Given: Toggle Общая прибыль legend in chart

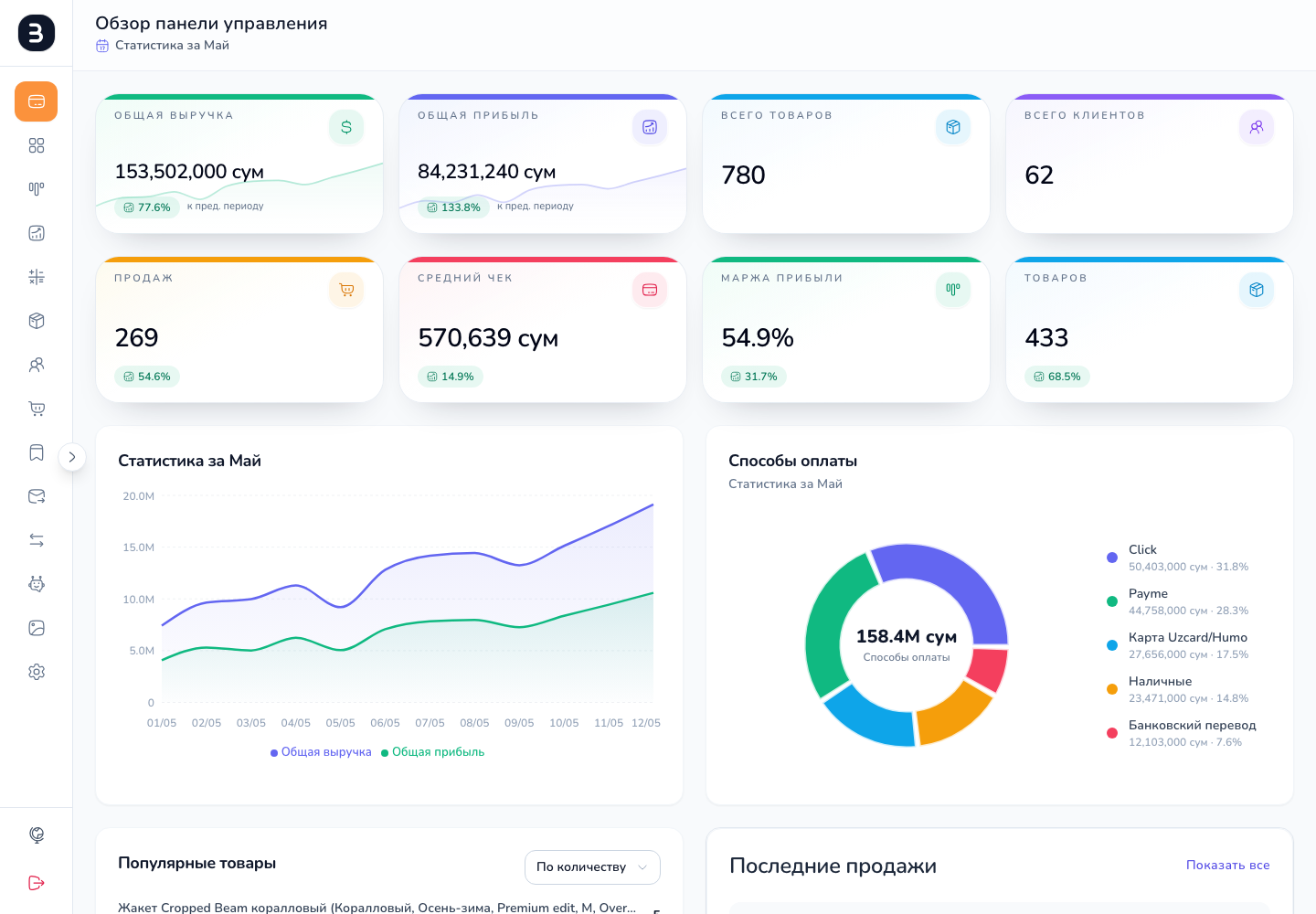Looking at the screenshot, I should 433,752.
